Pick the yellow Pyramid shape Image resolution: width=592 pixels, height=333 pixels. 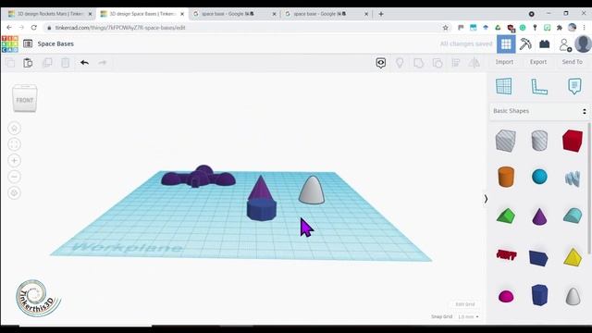(x=573, y=257)
